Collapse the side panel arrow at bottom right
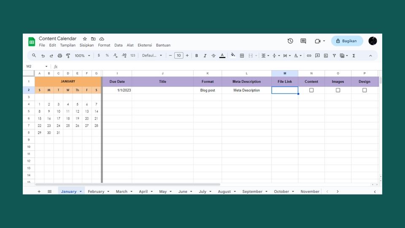The height and width of the screenshot is (228, 405). click(375, 192)
